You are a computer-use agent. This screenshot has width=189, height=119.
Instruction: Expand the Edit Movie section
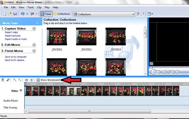tap(34, 45)
